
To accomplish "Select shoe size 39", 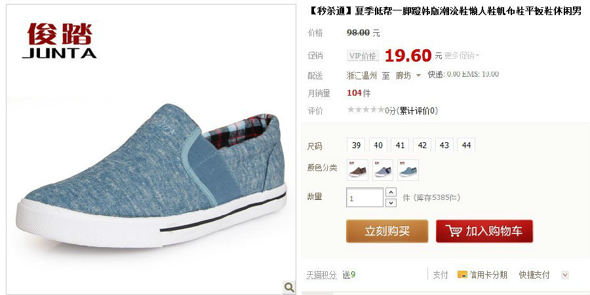I will coord(356,146).
